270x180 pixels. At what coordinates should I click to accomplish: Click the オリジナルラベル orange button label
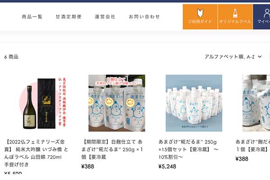235,22
